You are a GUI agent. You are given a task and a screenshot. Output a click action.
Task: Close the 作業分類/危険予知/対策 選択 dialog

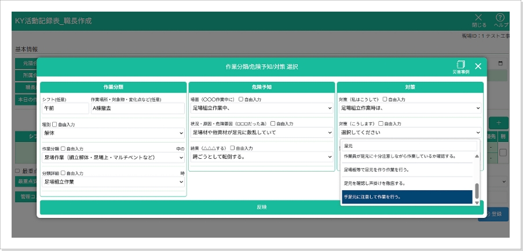tap(478, 66)
